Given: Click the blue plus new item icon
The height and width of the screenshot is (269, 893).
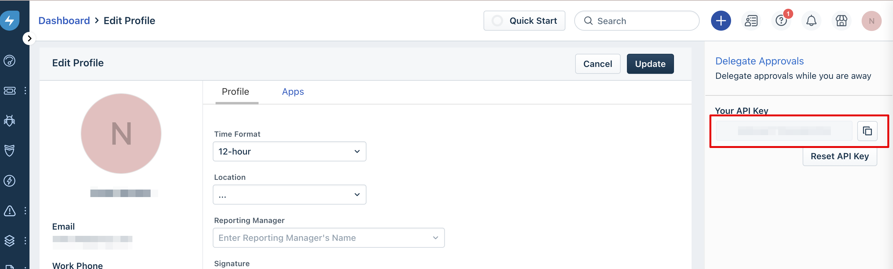Looking at the screenshot, I should 721,21.
